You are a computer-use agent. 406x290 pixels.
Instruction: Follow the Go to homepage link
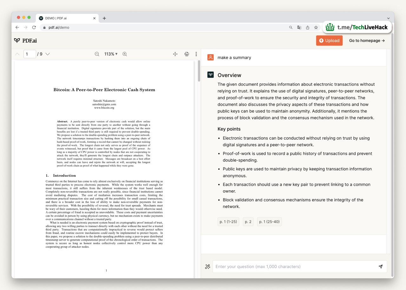(x=367, y=41)
